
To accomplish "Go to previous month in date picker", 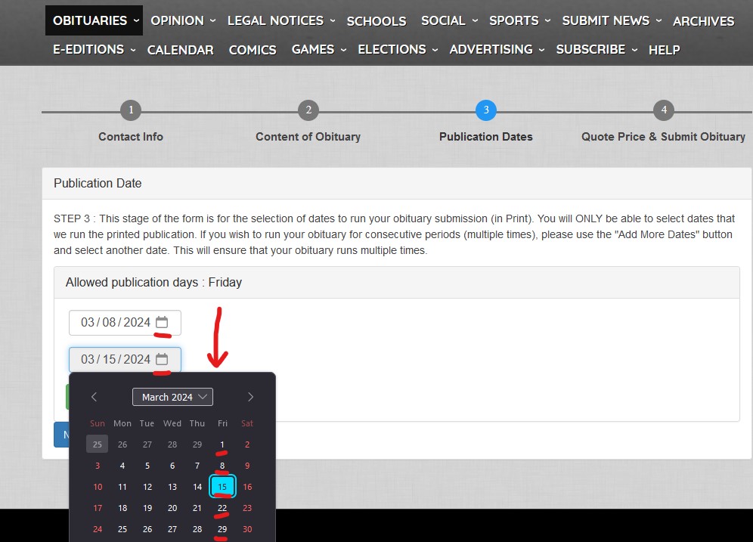I will tap(95, 397).
